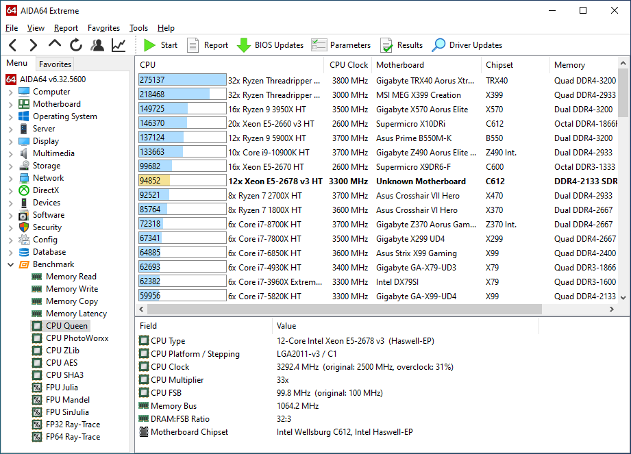The image size is (631, 454).
Task: Expand the Display tree node
Action: click(10, 142)
